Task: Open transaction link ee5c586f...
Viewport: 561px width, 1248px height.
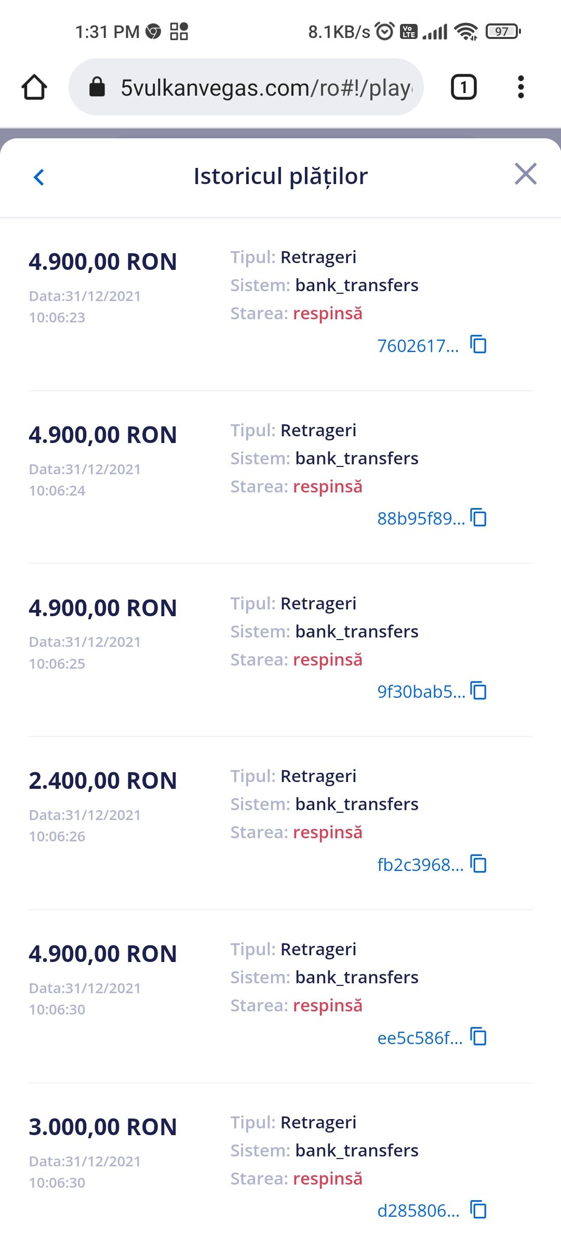Action: pyautogui.click(x=419, y=1038)
